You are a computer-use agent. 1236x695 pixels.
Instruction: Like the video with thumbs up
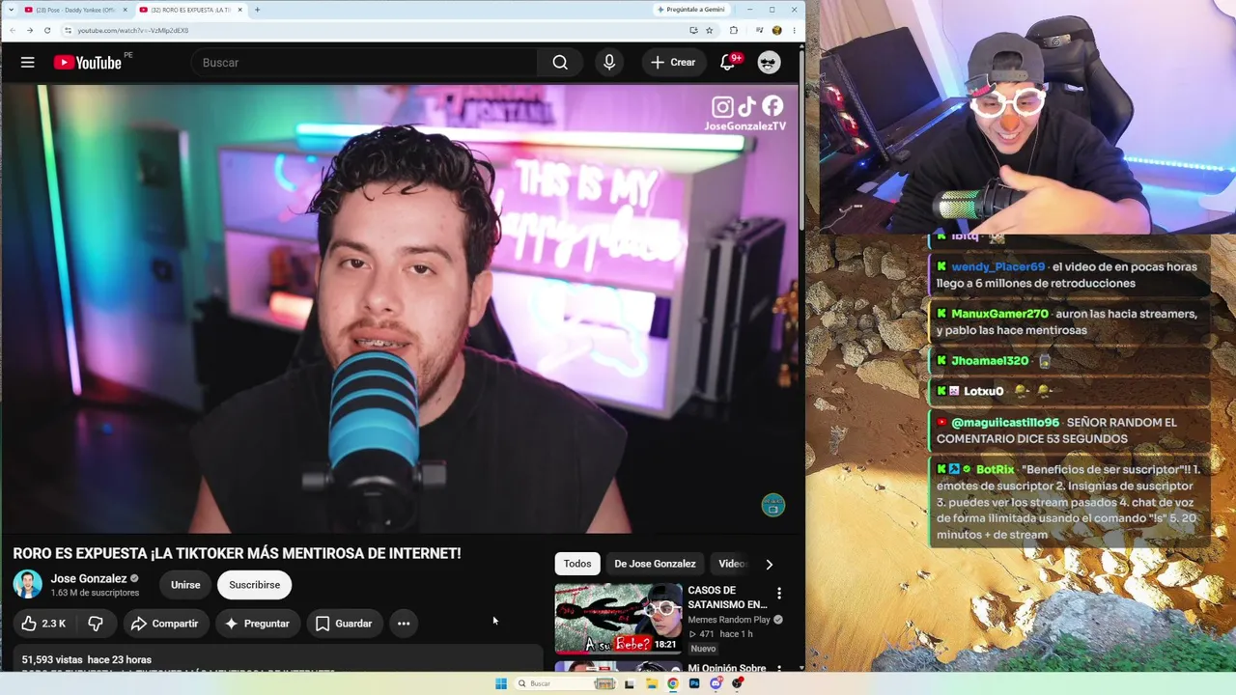[43, 624]
